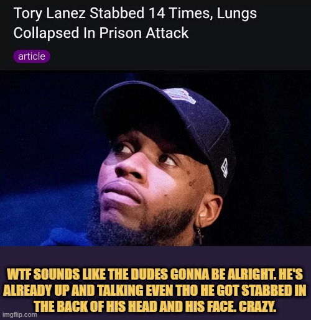Click the word "Lungs" in the headline
The width and height of the screenshot is (311, 320).
click(x=237, y=14)
